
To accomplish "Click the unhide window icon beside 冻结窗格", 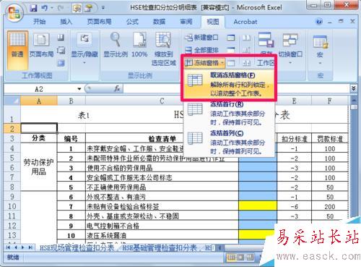I will (231, 63).
